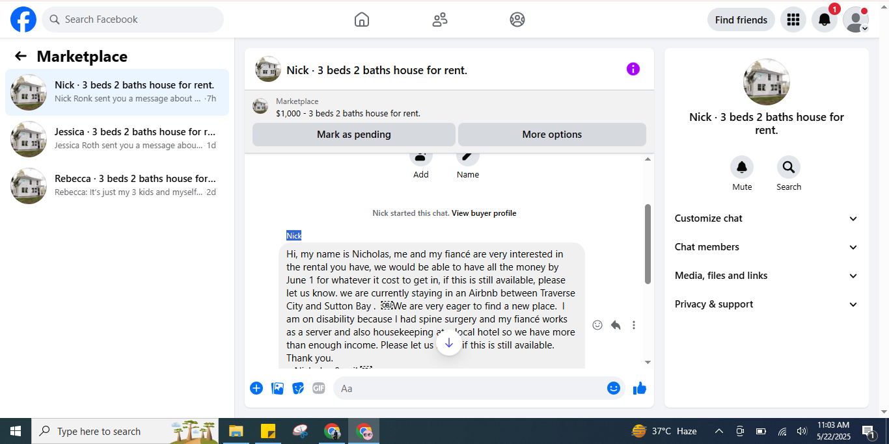Click the purple conversation info icon
889x444 pixels.
pos(633,69)
